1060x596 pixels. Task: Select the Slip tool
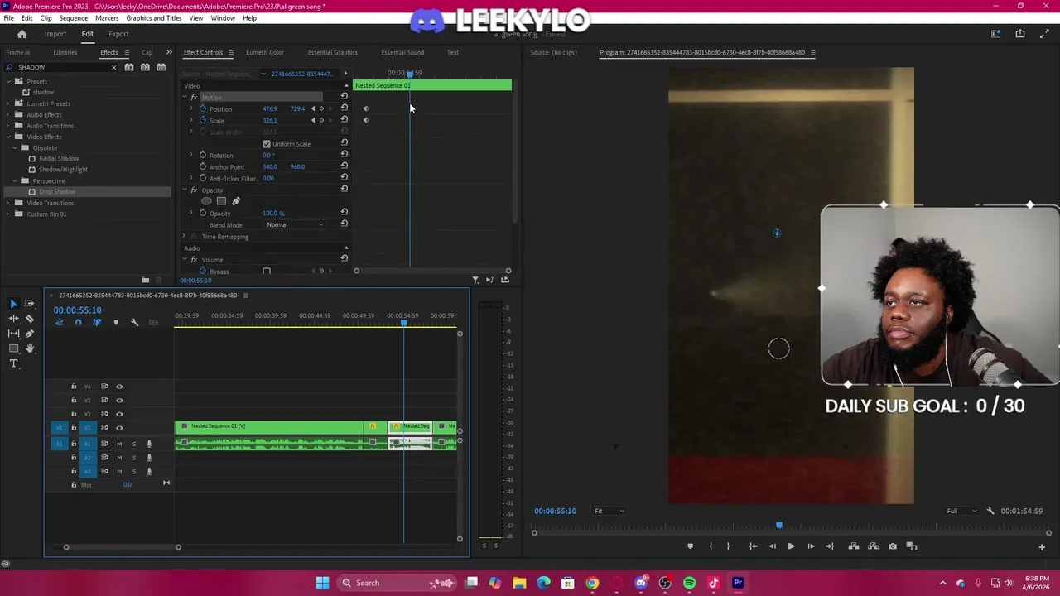pyautogui.click(x=13, y=334)
